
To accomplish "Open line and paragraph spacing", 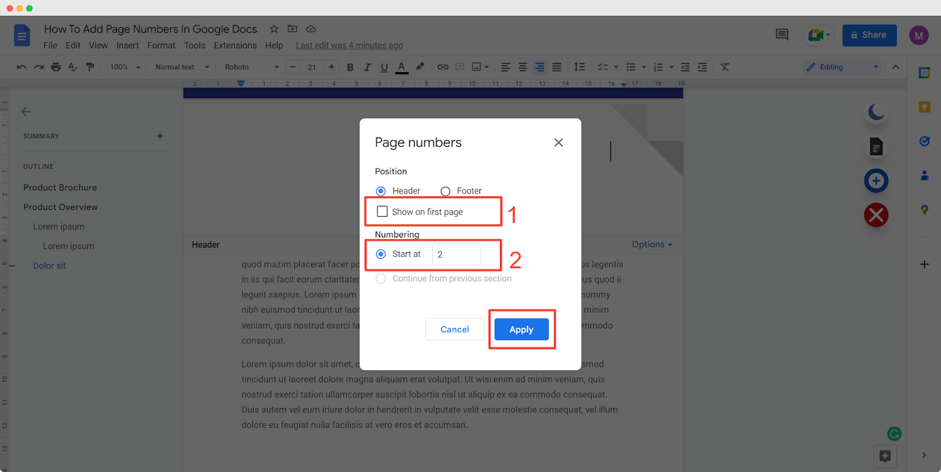I will click(579, 67).
